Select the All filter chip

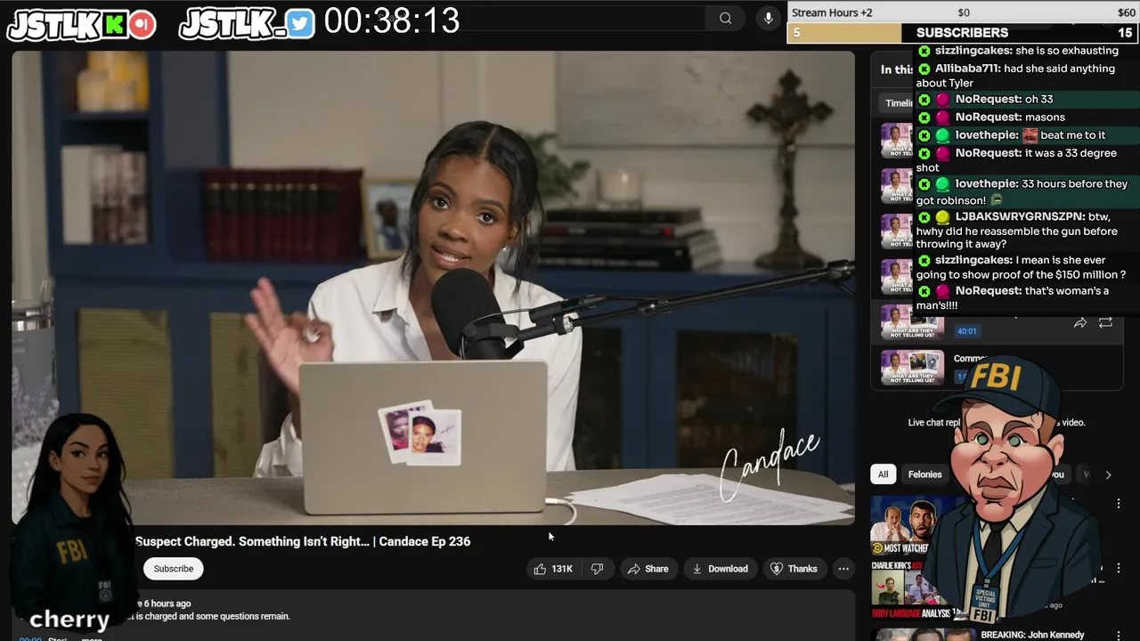pos(883,475)
